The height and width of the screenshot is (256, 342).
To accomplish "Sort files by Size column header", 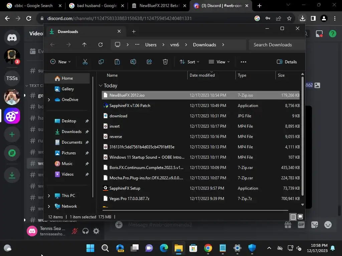I will click(x=281, y=75).
